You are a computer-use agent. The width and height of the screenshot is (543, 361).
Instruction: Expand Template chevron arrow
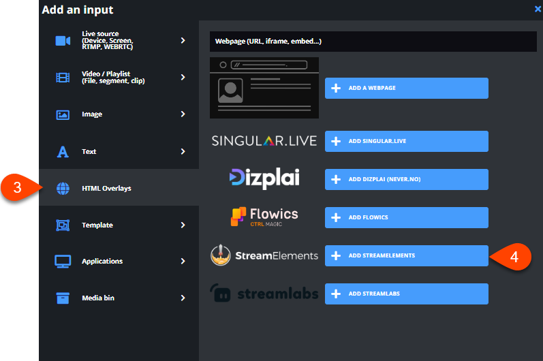(183, 225)
